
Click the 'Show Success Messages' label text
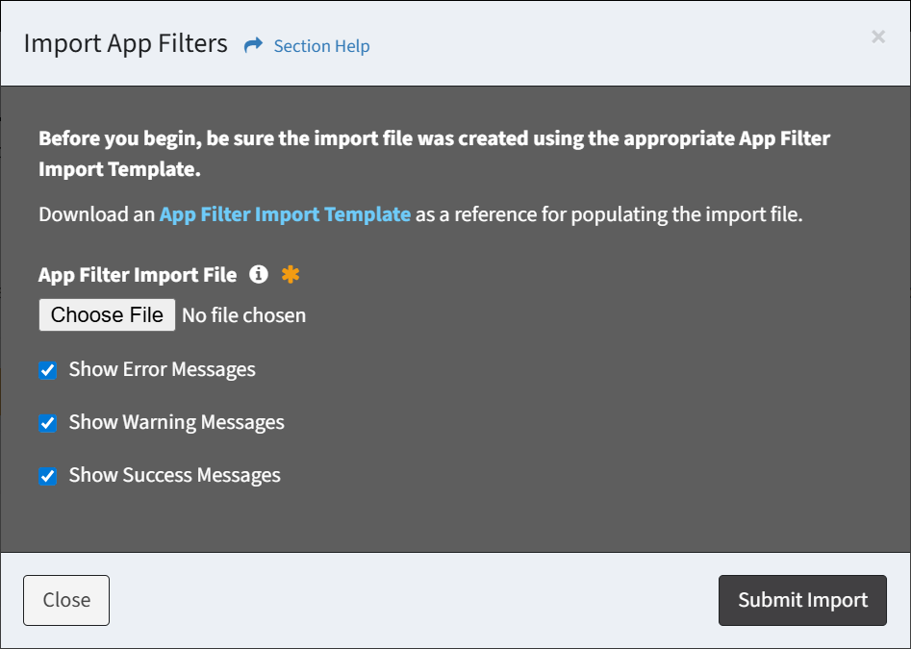(174, 475)
